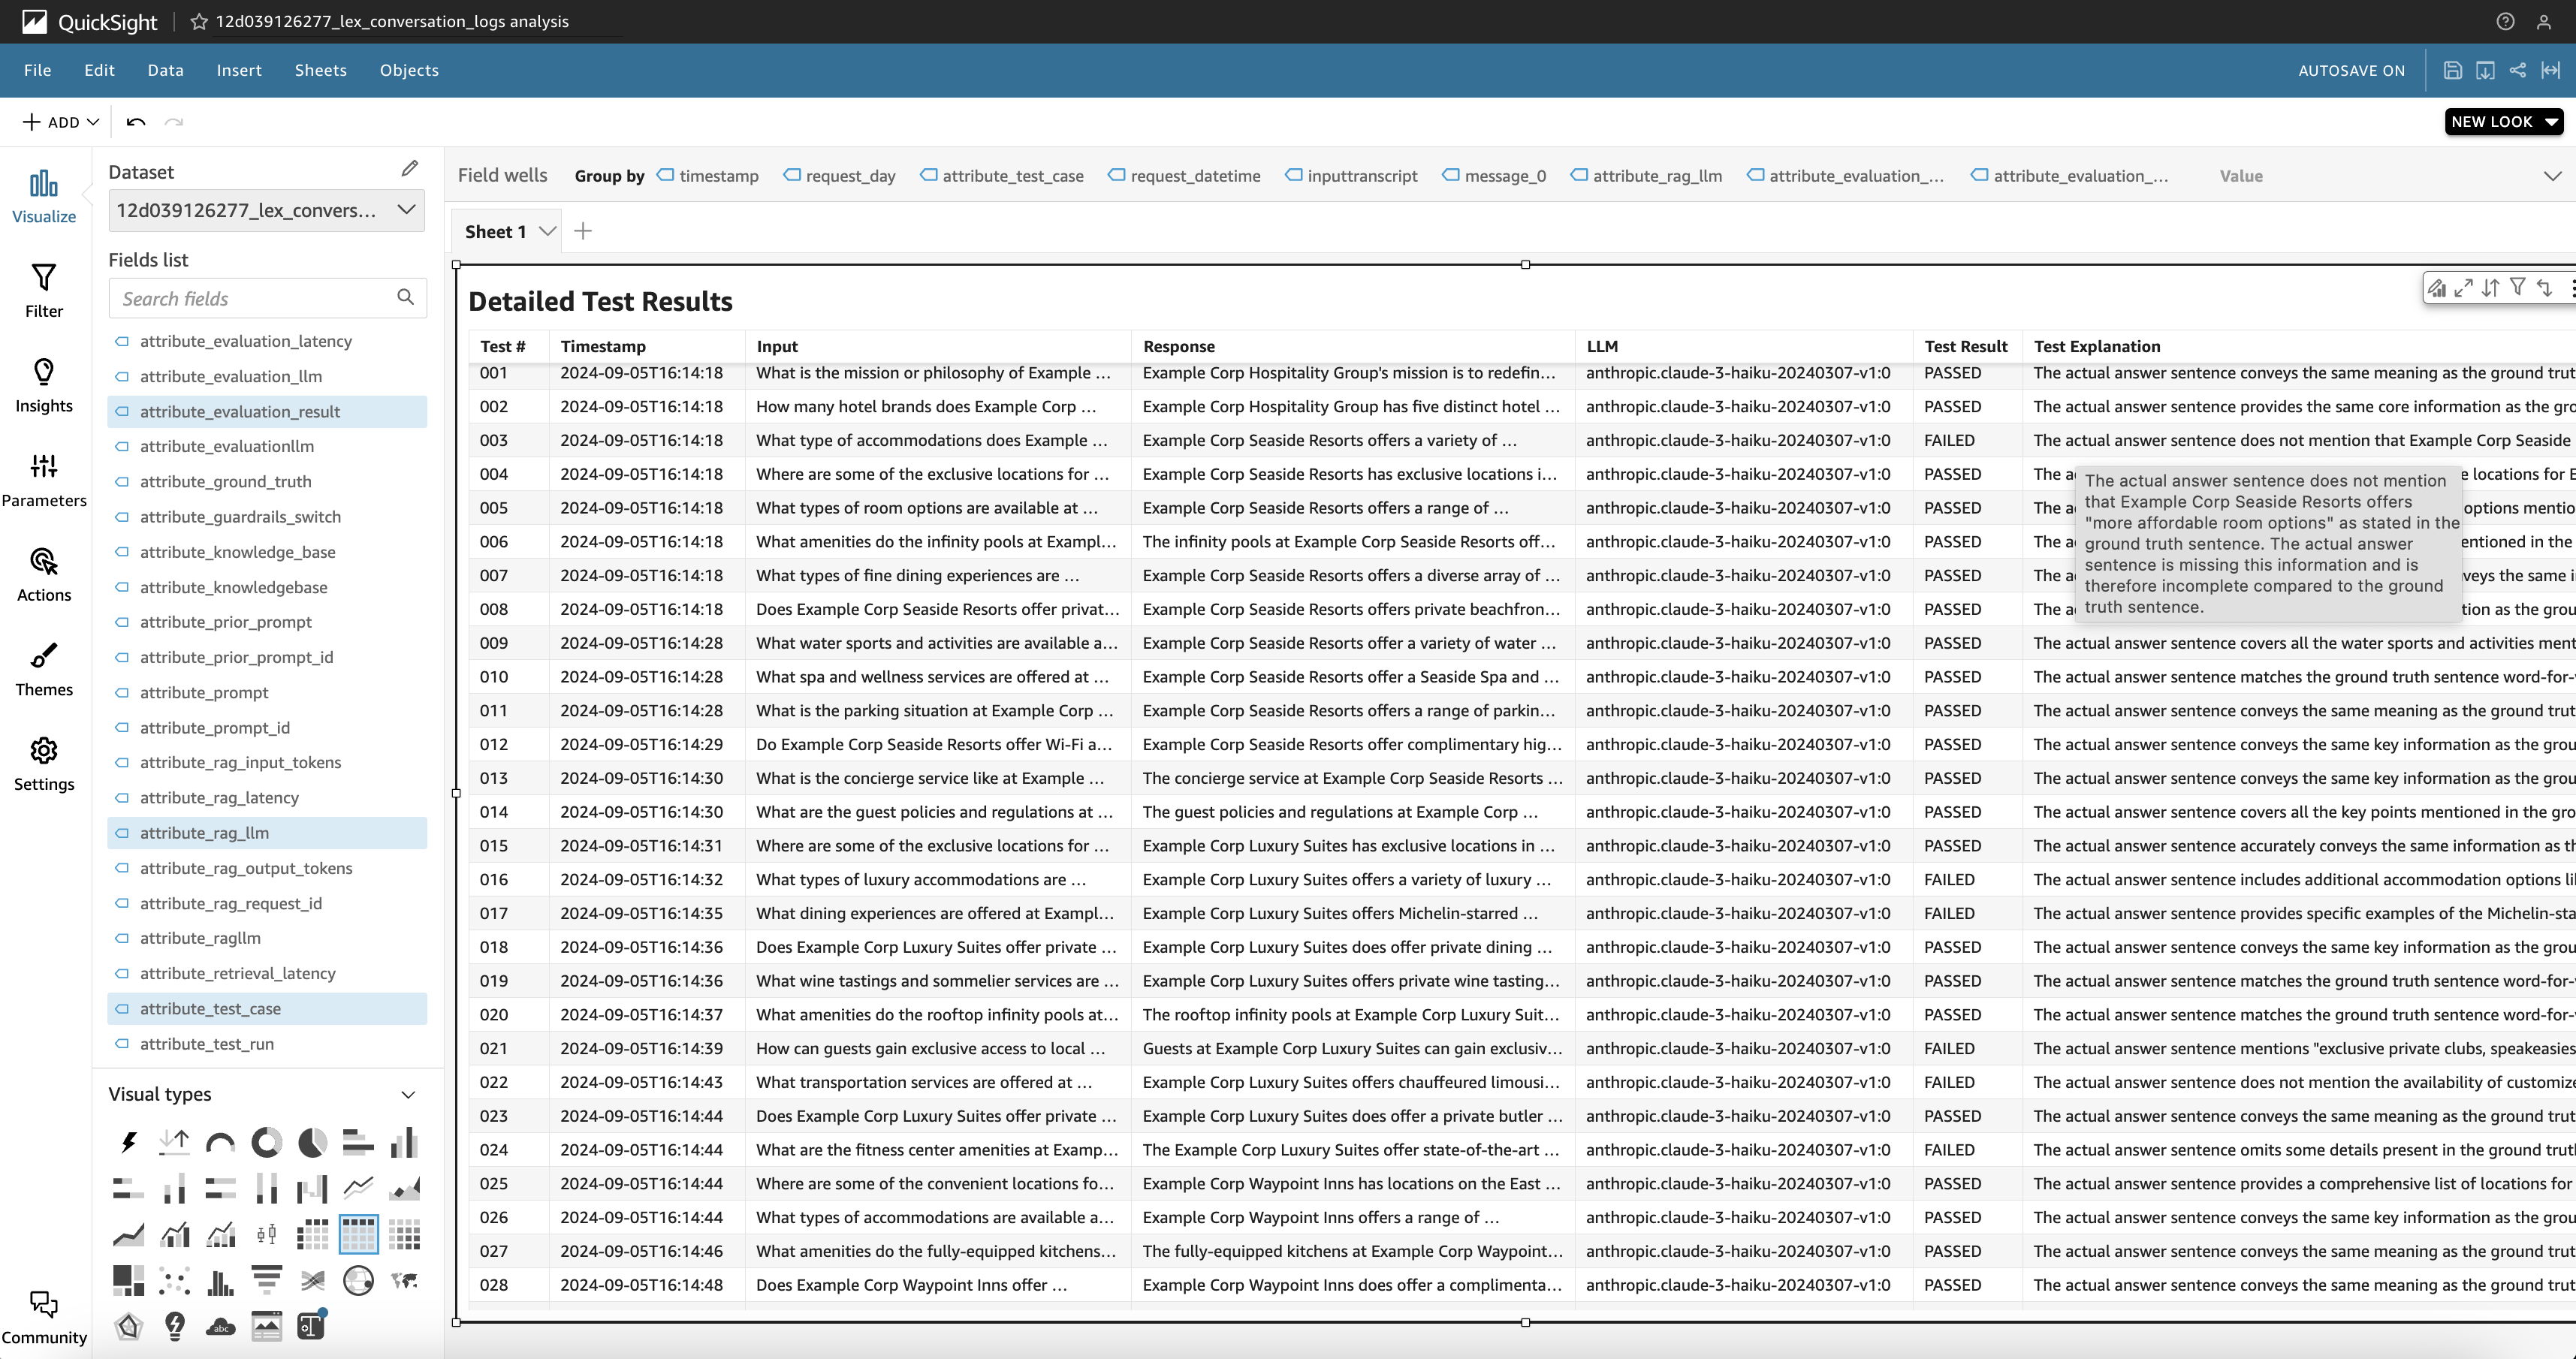Open visual sort options icon
This screenshot has height=1359, width=2576.
(2491, 288)
